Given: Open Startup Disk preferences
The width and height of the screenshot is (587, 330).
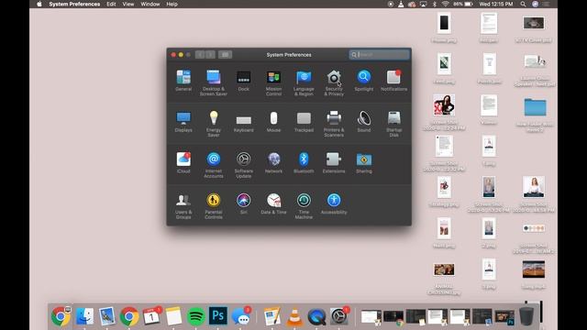Looking at the screenshot, I should (393, 124).
